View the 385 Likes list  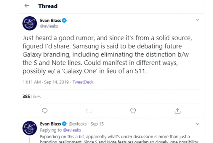31,97
